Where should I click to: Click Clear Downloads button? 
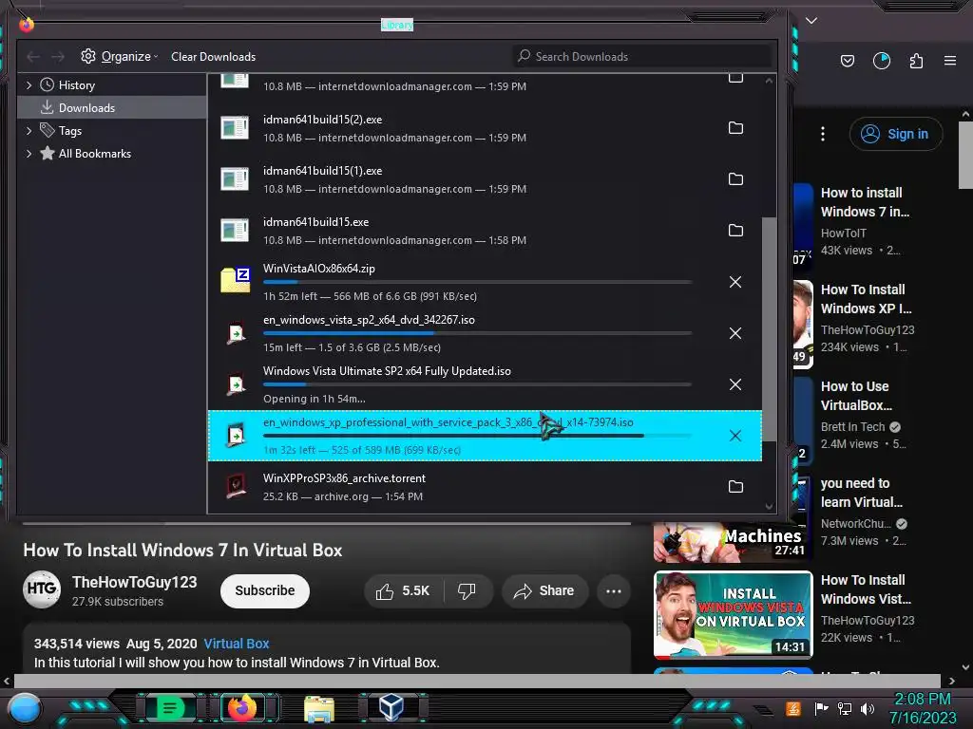tap(214, 56)
